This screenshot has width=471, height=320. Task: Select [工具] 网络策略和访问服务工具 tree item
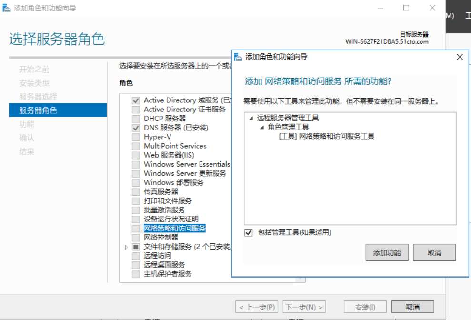coord(326,136)
